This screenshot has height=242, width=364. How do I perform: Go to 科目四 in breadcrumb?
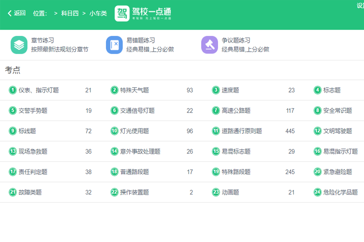(x=69, y=13)
